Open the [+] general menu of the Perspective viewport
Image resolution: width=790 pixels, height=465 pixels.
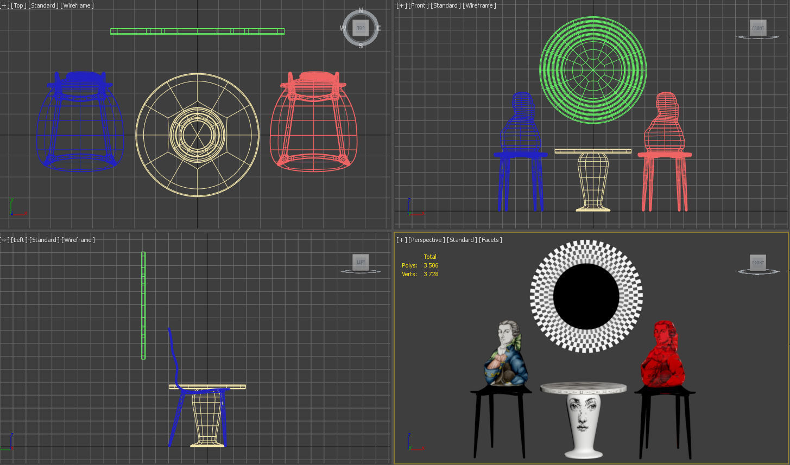[401, 240]
